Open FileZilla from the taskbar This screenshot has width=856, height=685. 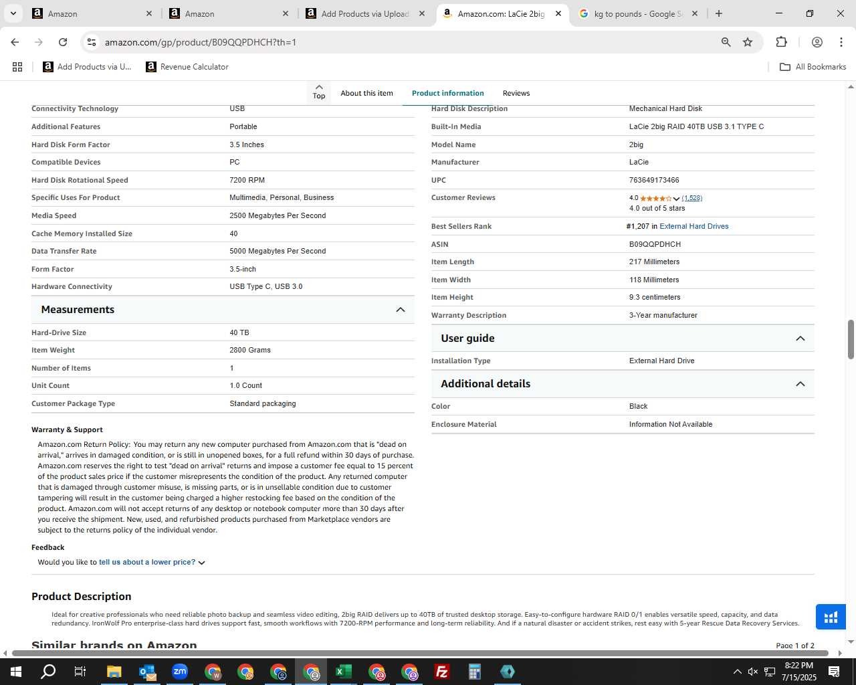[442, 672]
